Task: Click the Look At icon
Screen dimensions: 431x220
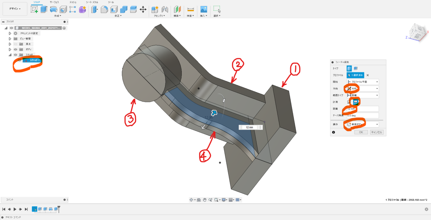Action: (199, 200)
